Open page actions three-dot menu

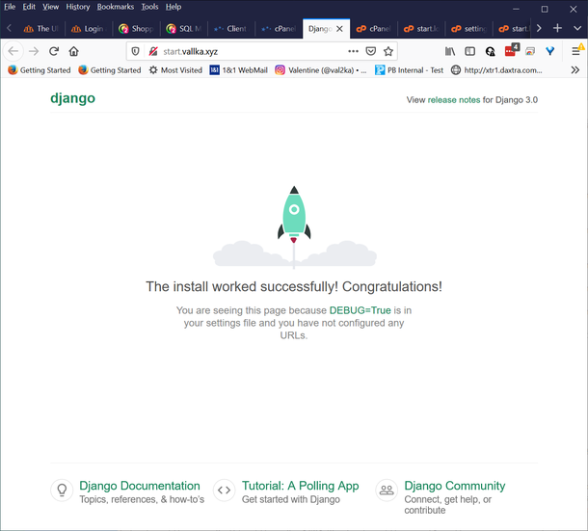(353, 51)
